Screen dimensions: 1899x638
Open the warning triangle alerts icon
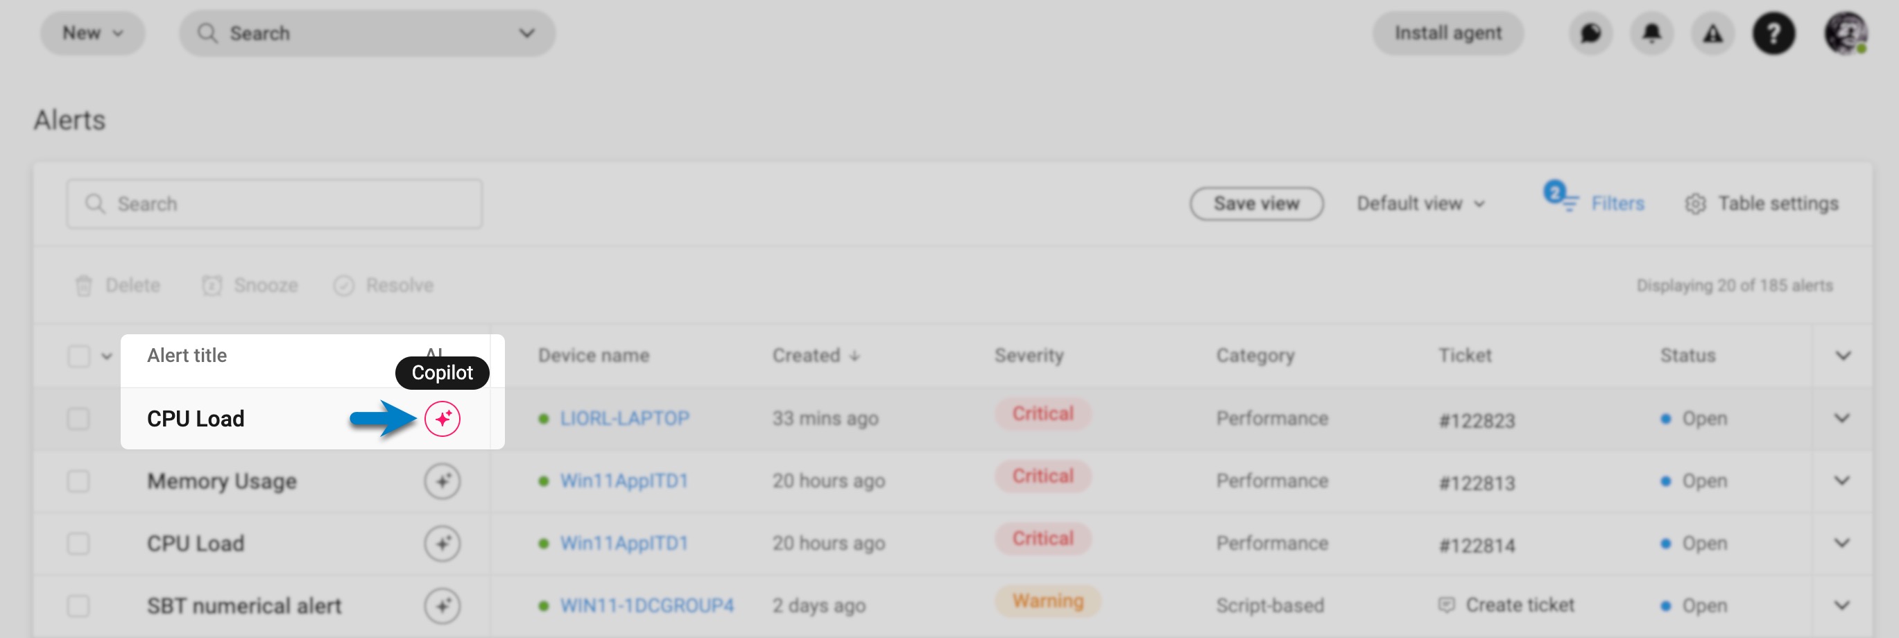pos(1712,33)
